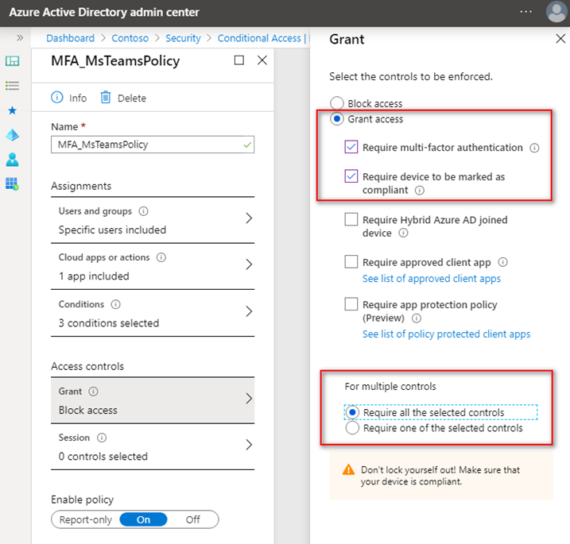This screenshot has height=544, width=570.
Task: Set Enable policy to Off
Action: (x=192, y=519)
